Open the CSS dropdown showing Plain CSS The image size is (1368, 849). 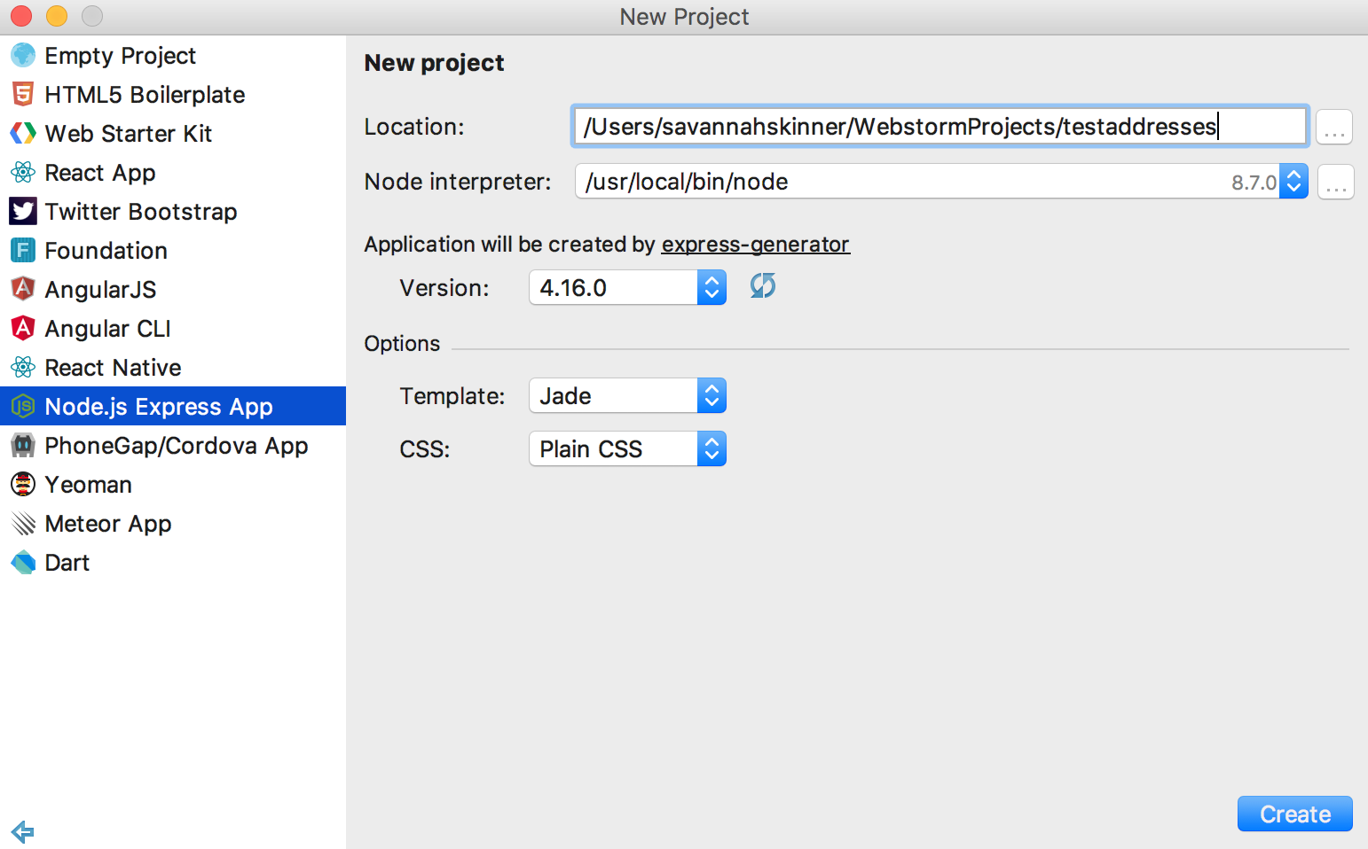pyautogui.click(x=627, y=448)
